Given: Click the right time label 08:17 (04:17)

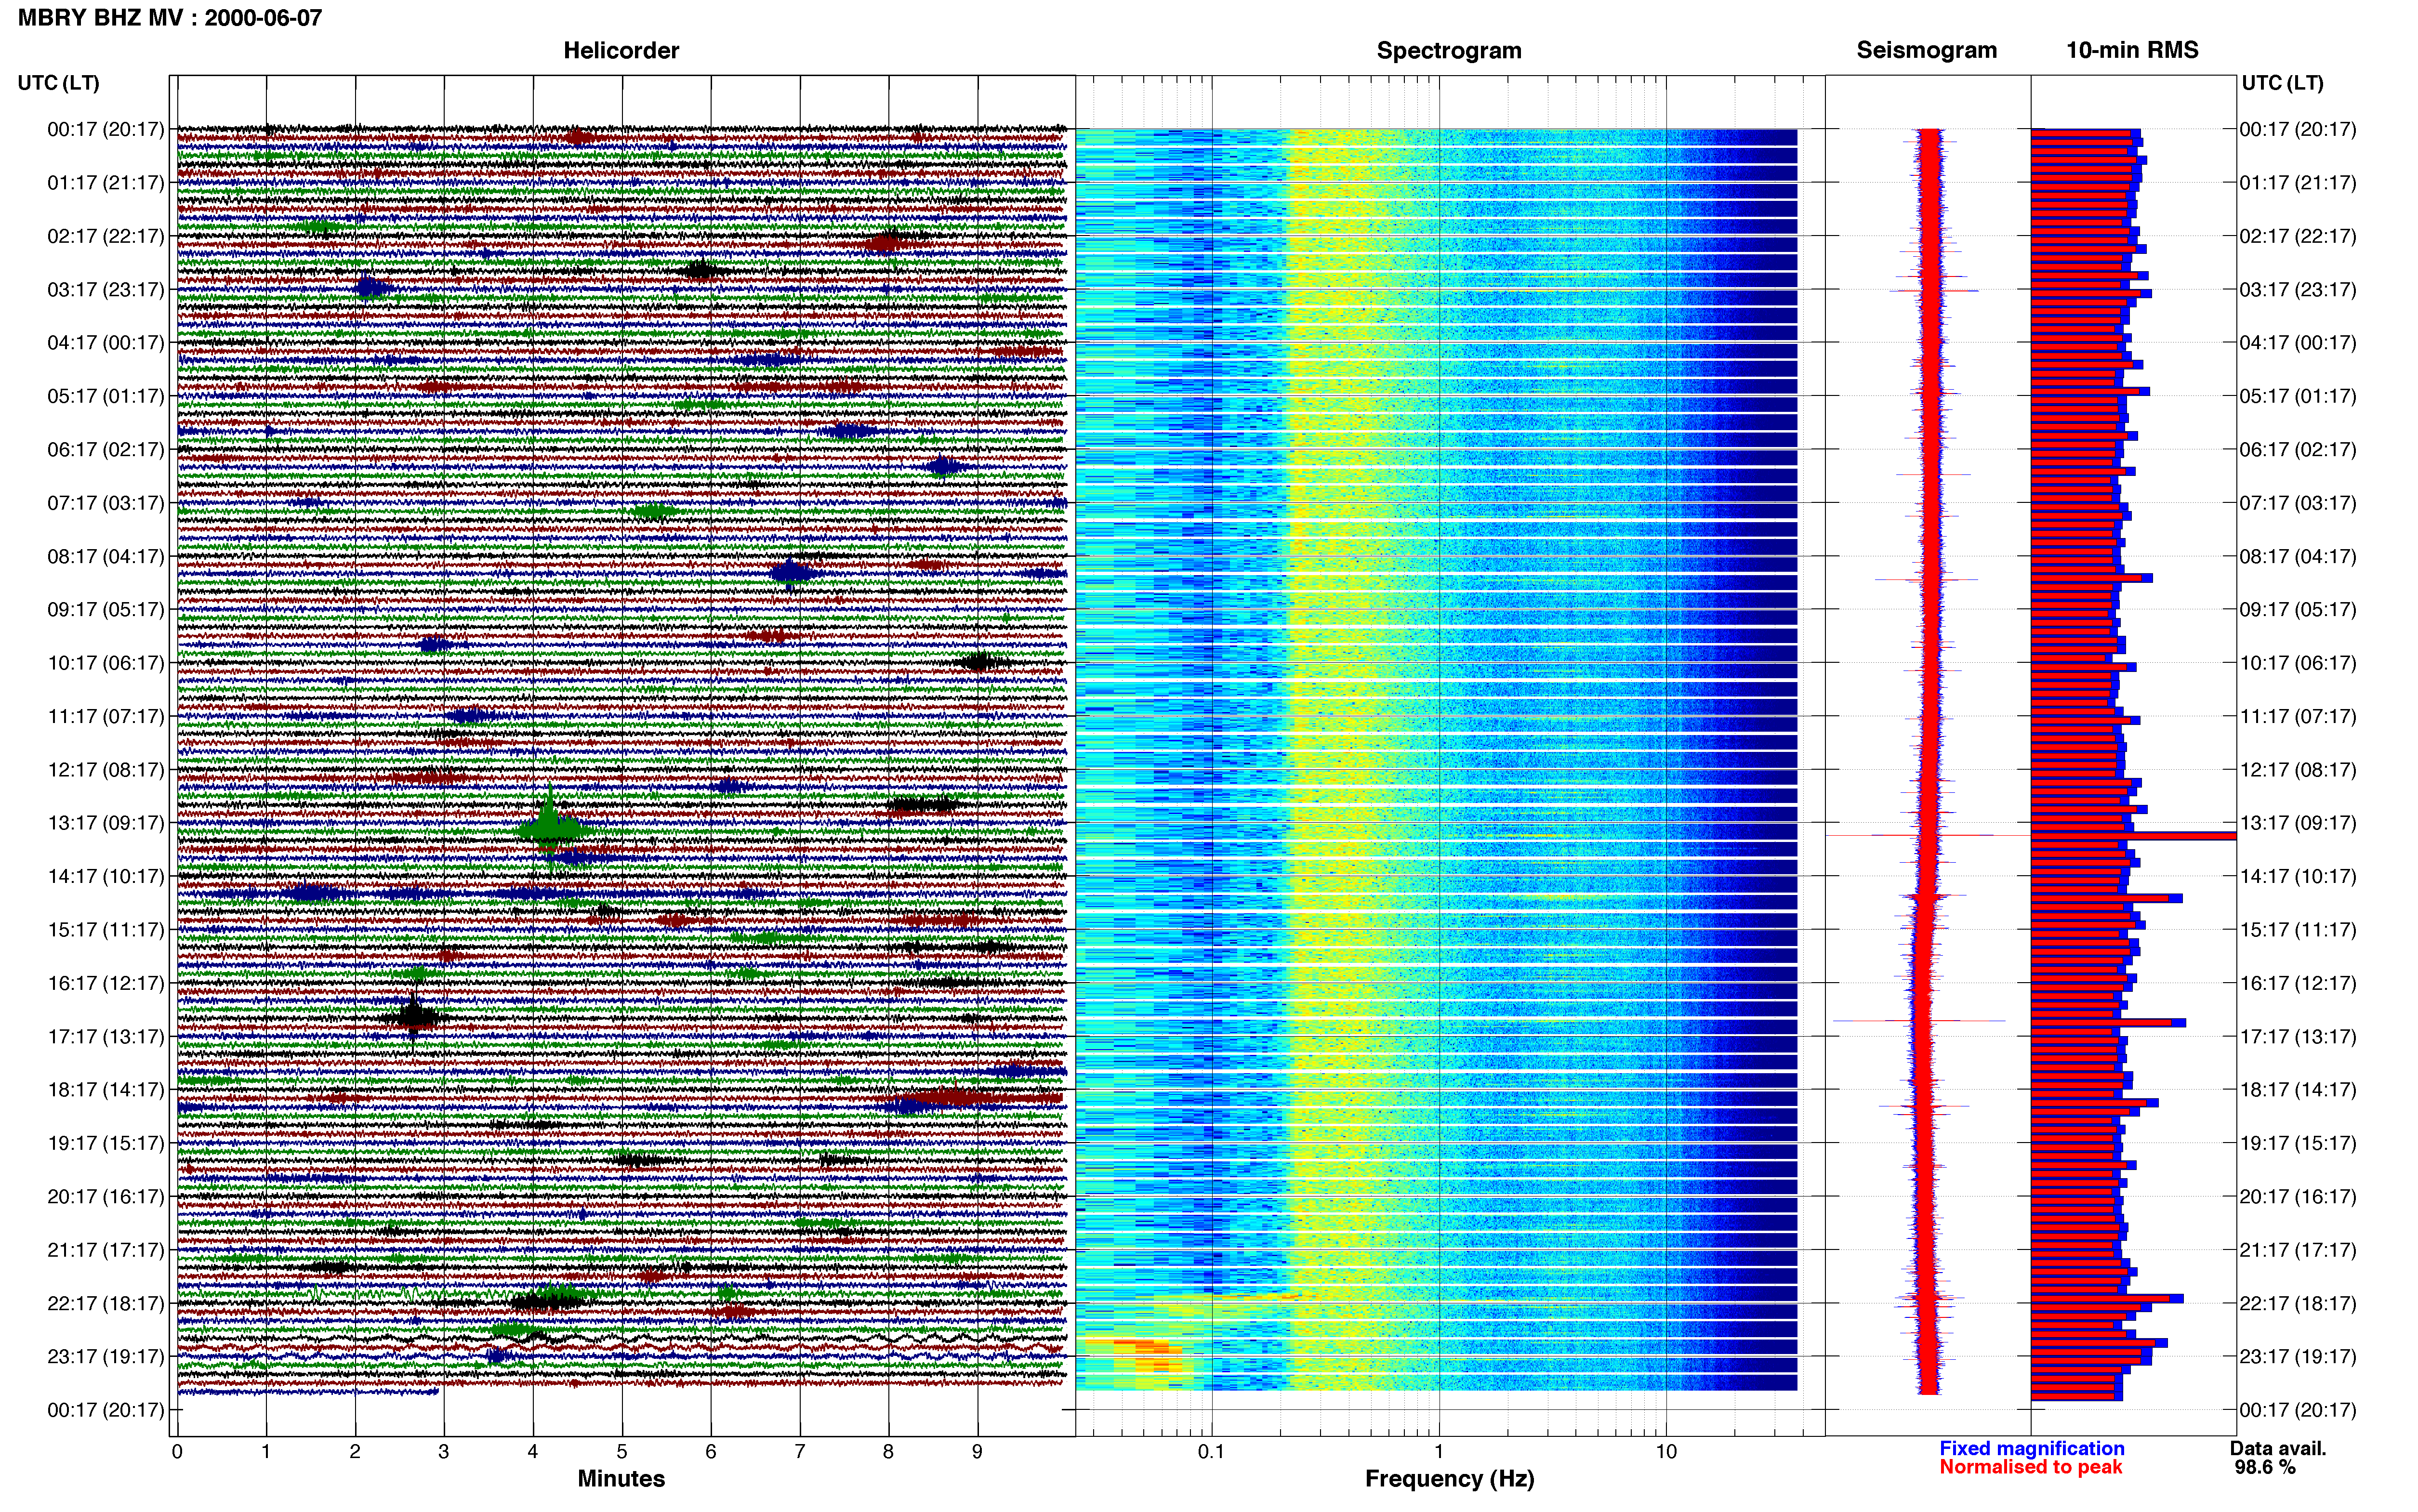Looking at the screenshot, I should (2298, 556).
